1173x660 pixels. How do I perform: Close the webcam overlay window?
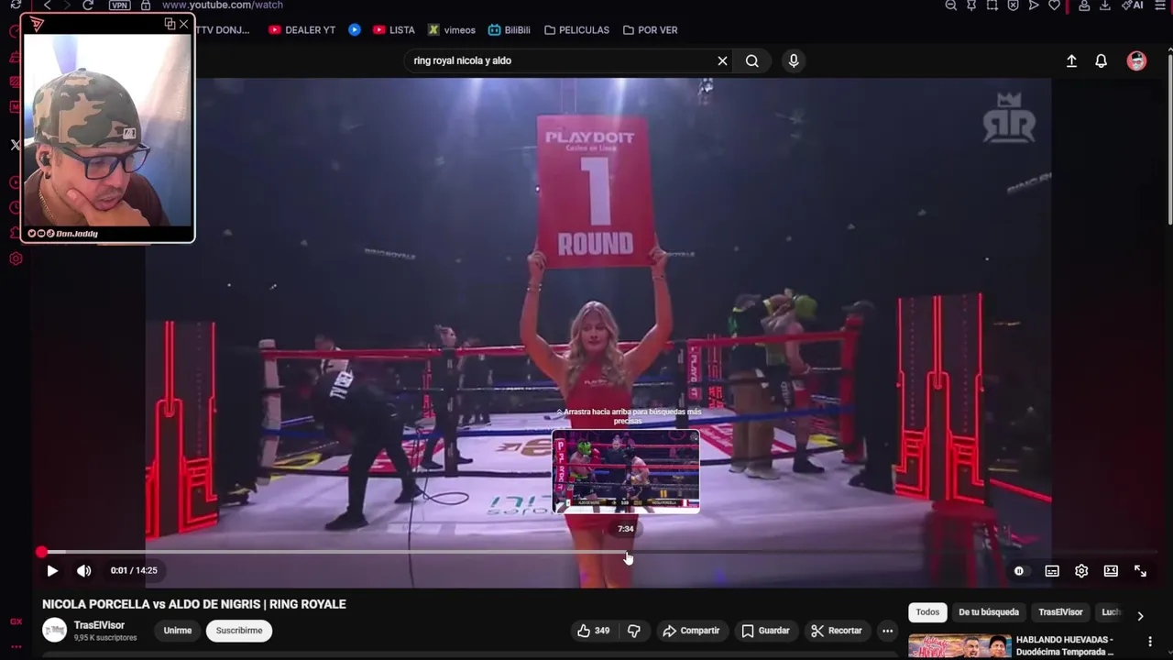click(x=184, y=24)
